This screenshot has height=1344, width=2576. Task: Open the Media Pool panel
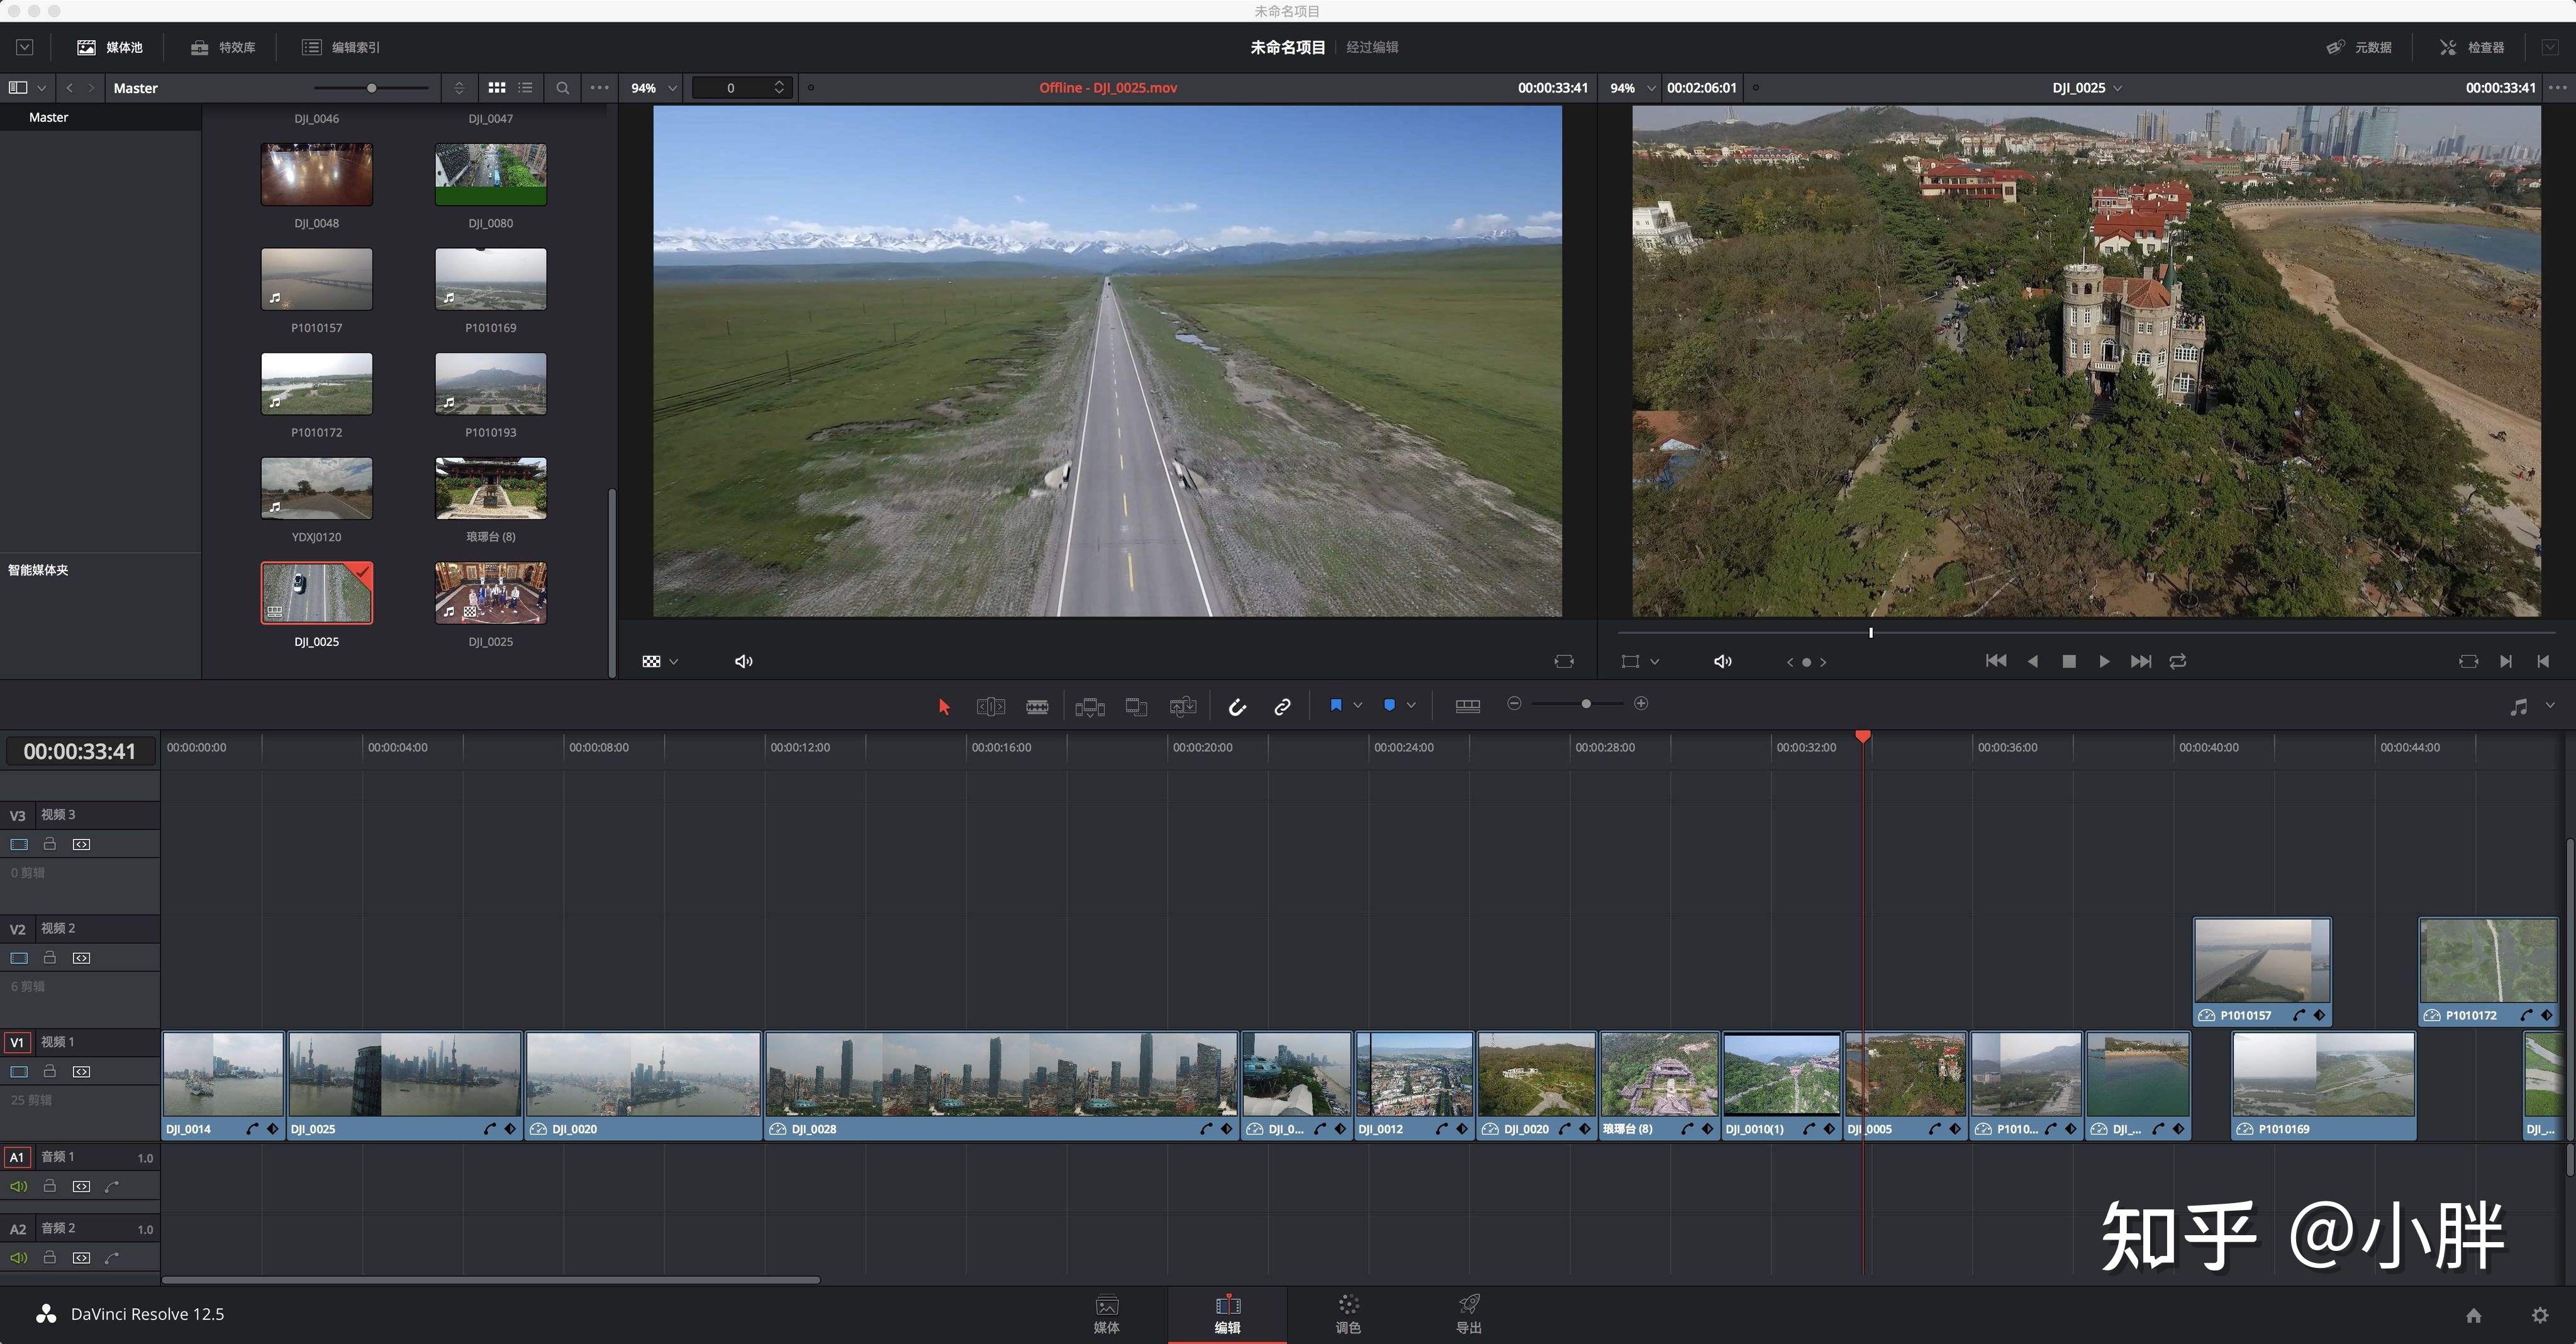[x=110, y=47]
